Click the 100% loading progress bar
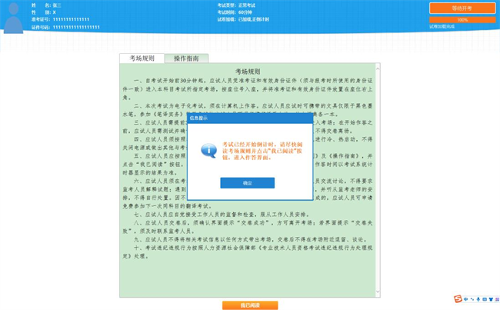This screenshot has height=310, width=500. click(462, 19)
